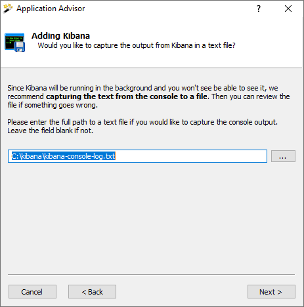Open the help question mark button
304x307 pixels.
tap(259, 9)
